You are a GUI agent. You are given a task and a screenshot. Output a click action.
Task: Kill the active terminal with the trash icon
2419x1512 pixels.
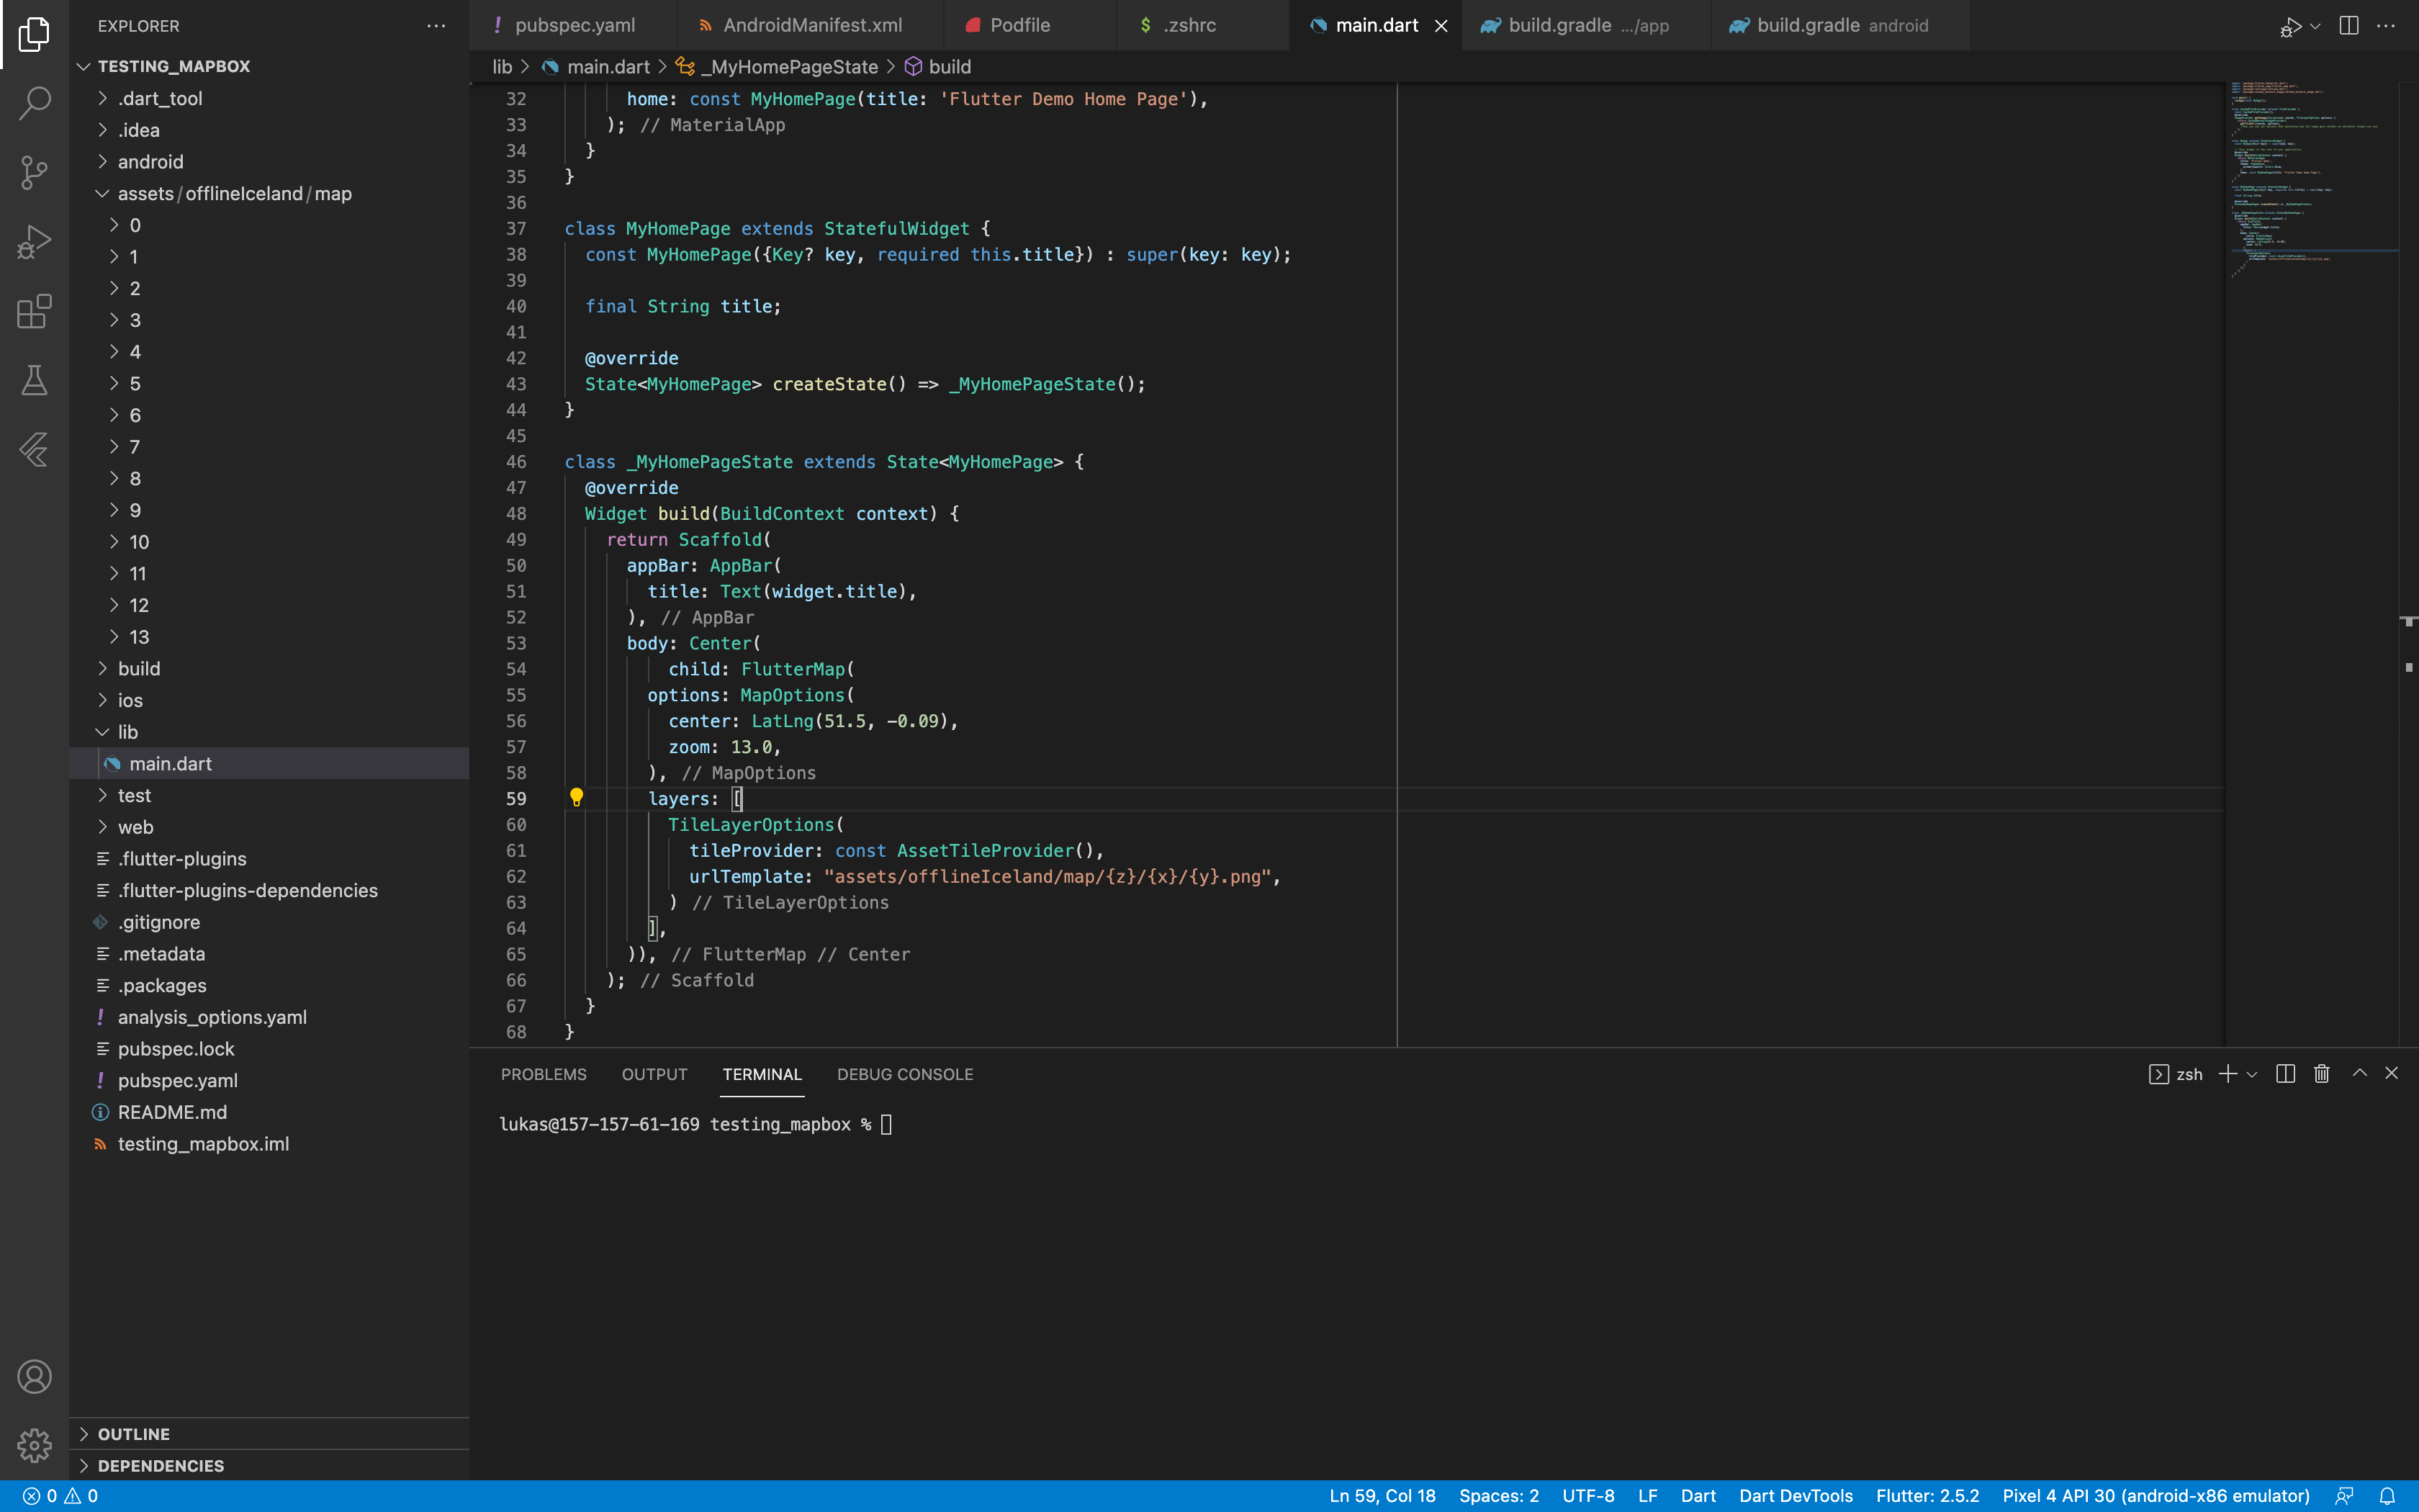(x=2320, y=1073)
